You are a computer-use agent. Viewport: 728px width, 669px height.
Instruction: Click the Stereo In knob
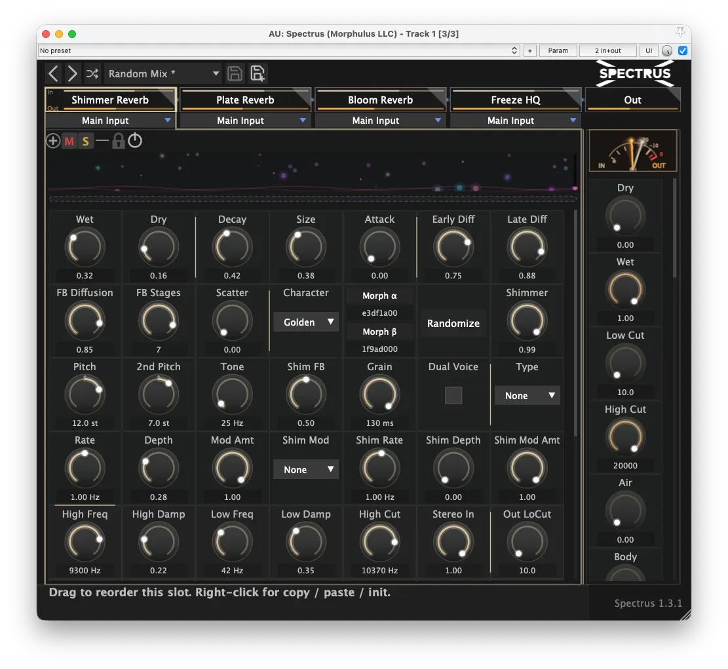tap(453, 543)
